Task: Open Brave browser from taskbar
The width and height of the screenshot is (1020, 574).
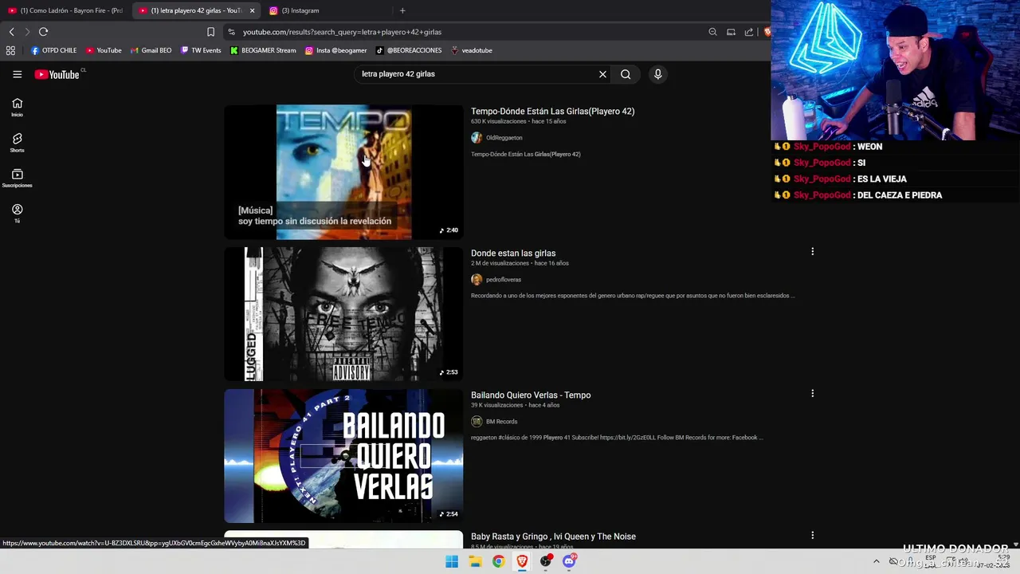Action: (522, 562)
